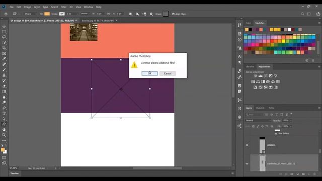Switch to the Channels tab
The width and height of the screenshot is (322, 181).
click(x=260, y=108)
